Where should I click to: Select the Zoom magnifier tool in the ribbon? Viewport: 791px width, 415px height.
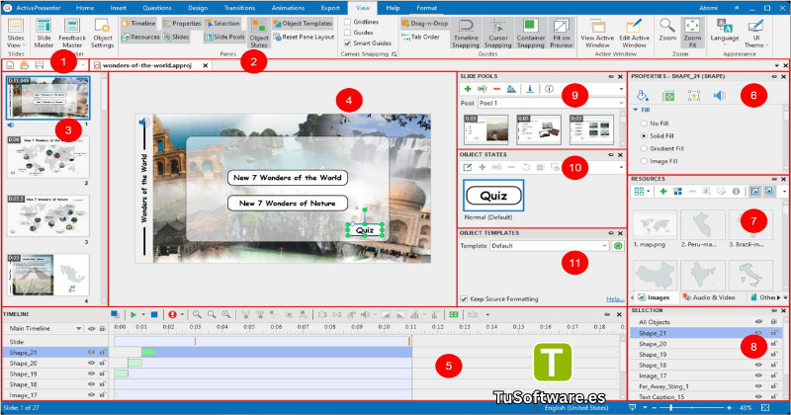[667, 31]
